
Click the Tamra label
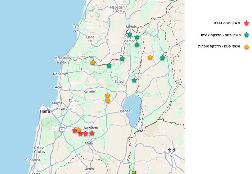coord(73,101)
